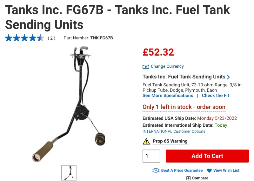
Task: Click the Prop 65 Warning text
Action: [x=170, y=141]
